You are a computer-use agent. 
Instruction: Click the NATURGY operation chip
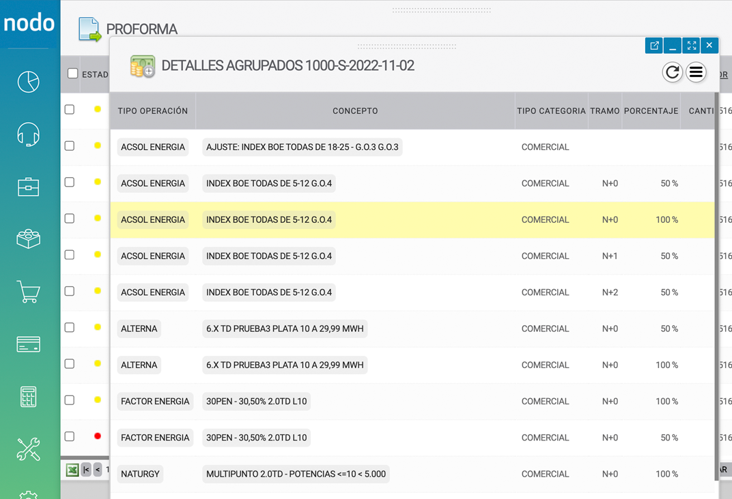pos(140,474)
